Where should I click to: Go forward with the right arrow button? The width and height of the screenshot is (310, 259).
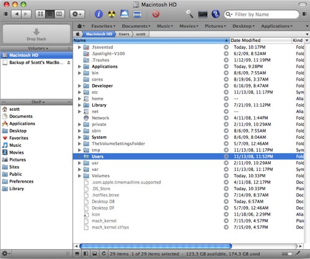[x=26, y=14]
